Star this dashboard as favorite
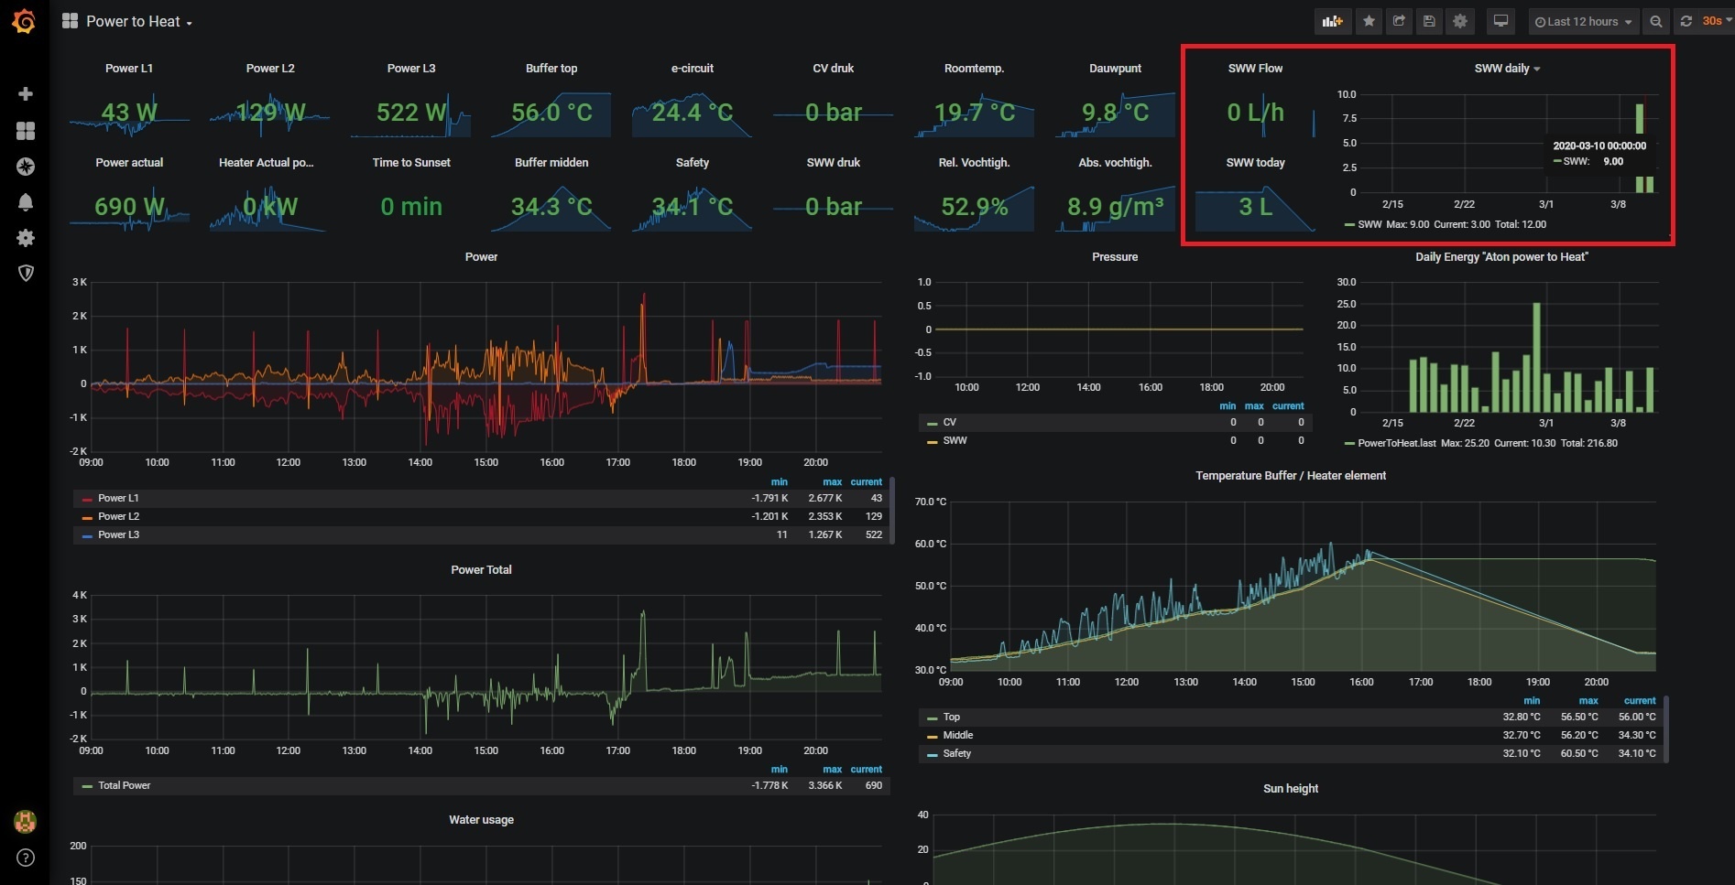Image resolution: width=1735 pixels, height=885 pixels. pos(1369,21)
